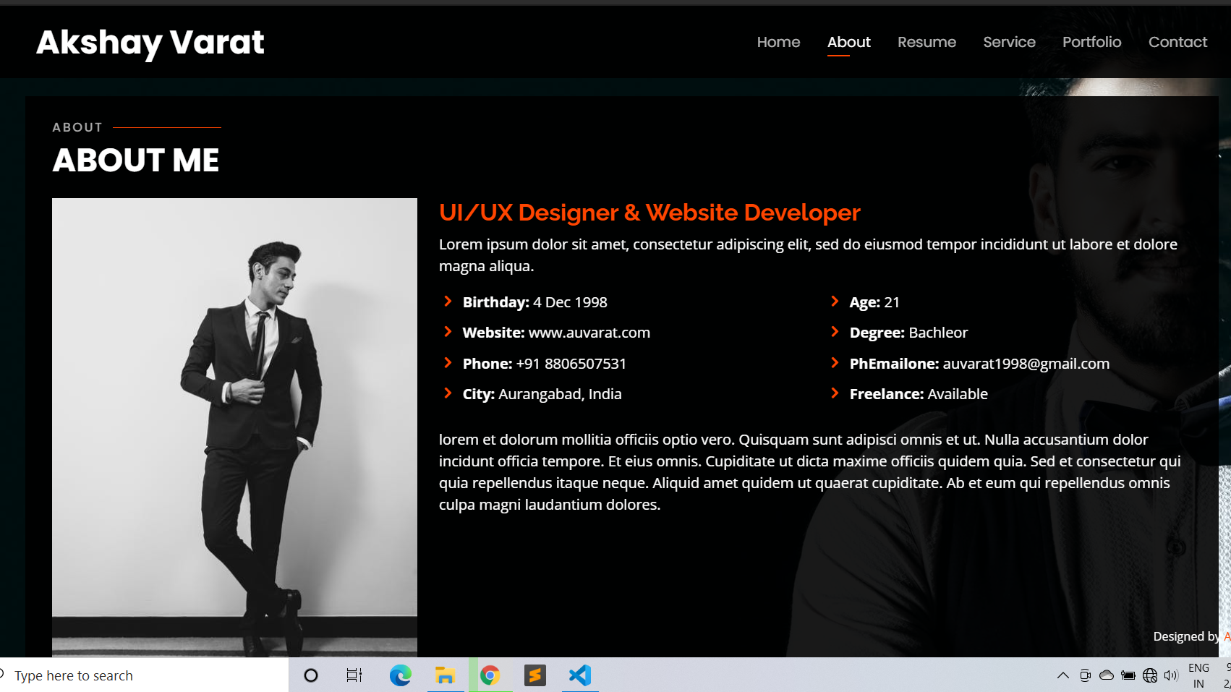This screenshot has height=692, width=1231.
Task: Click the OneDrive cloud tray icon
Action: coord(1107,675)
